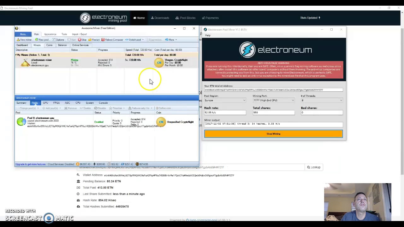This screenshot has height=227, width=404.
Task: Open the CPU tab in miner details
Action: [78, 103]
